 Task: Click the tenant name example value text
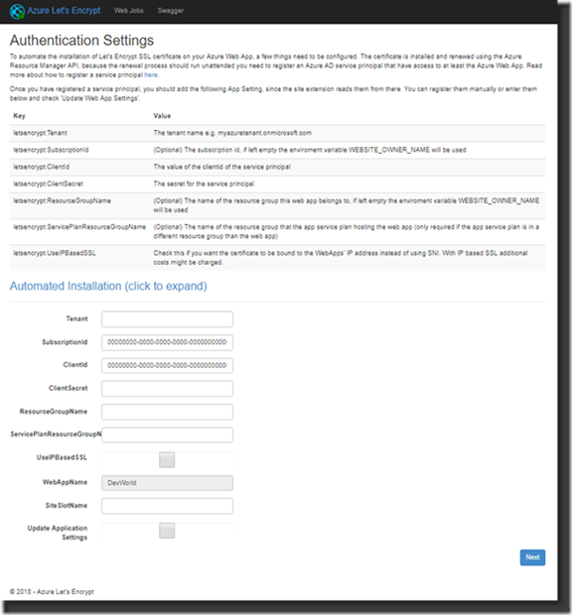pos(232,133)
